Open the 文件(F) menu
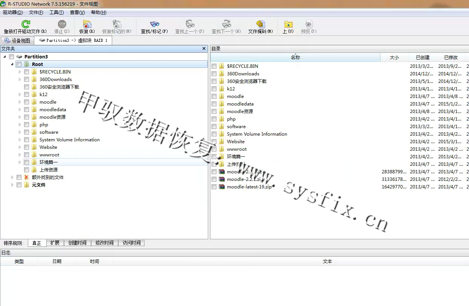Image resolution: width=469 pixels, height=306 pixels. 36,12
